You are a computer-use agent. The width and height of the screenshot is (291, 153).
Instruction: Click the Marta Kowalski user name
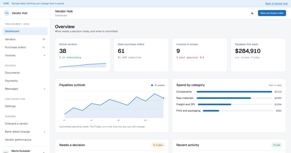pos(21,151)
